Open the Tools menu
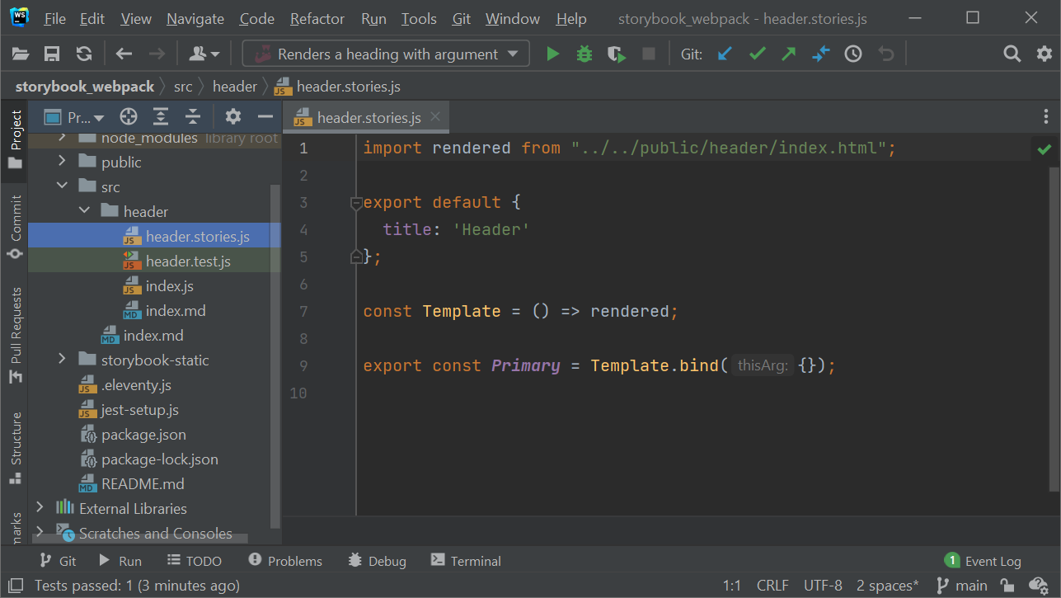The height and width of the screenshot is (598, 1061). [x=419, y=18]
